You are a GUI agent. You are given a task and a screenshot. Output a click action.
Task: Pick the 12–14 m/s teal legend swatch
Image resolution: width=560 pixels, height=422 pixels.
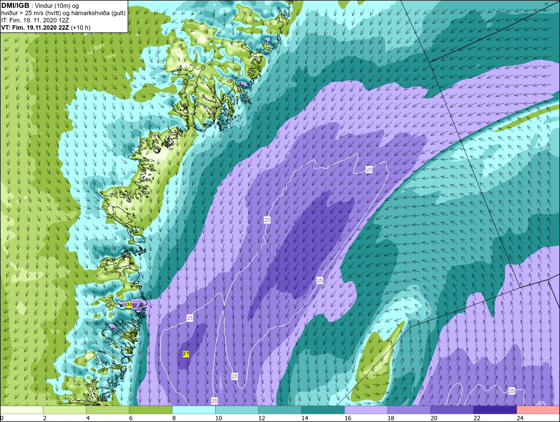(x=279, y=410)
